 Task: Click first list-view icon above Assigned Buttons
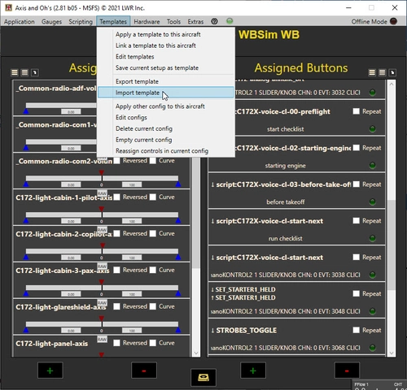pyautogui.click(x=372, y=72)
